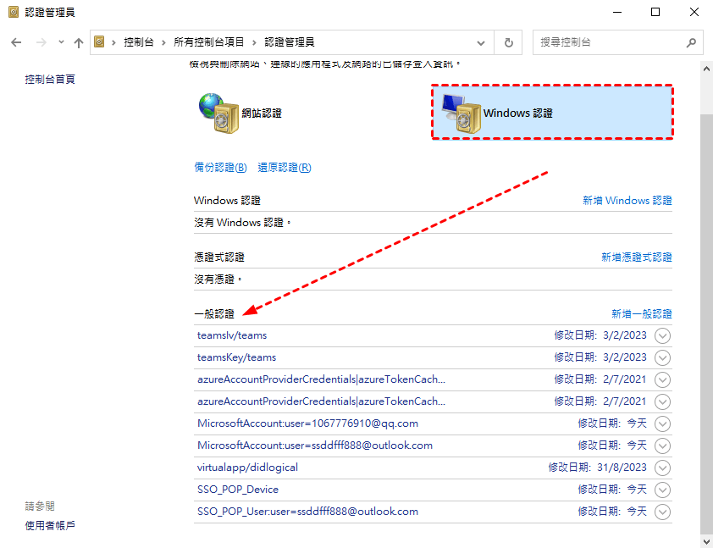Select the 控制台 breadcrumb item
This screenshot has height=548, width=713.
(139, 42)
